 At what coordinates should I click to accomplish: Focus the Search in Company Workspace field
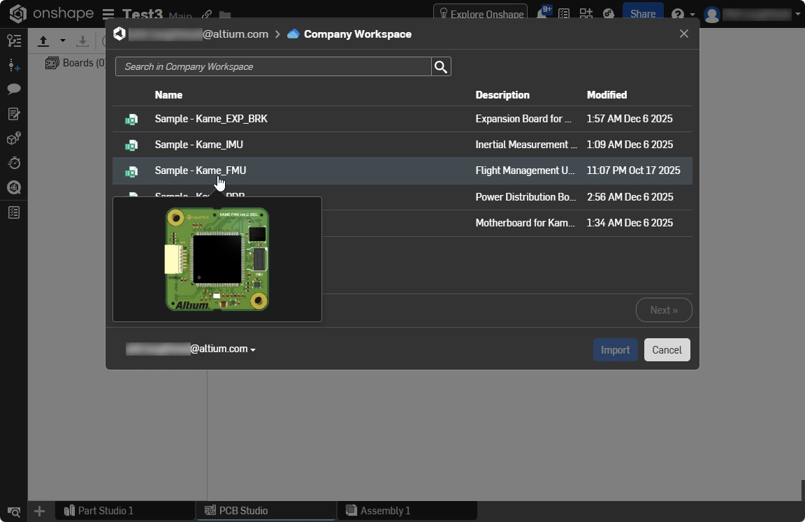click(273, 66)
